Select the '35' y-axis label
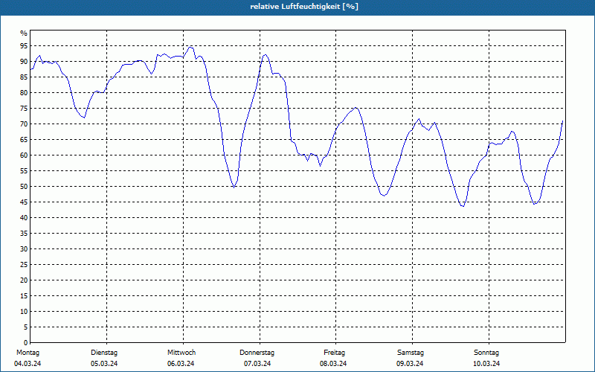The width and height of the screenshot is (595, 372). [24, 233]
